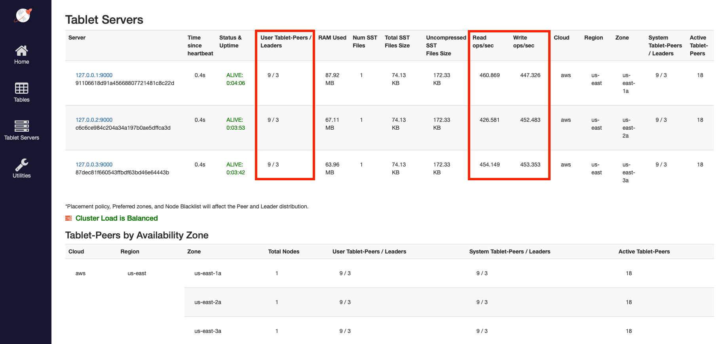Open server link 127.0.0.3:9000

[94, 164]
